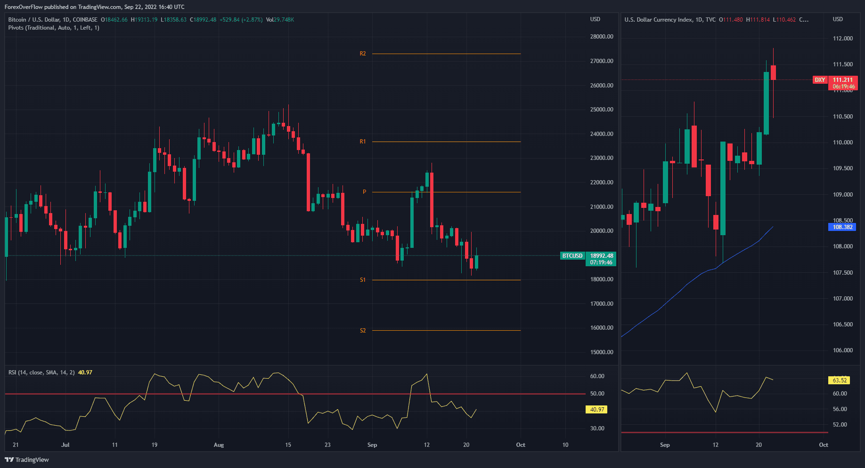Click the 50.00 RSI axis level
This screenshot has height=468, width=865.
click(597, 394)
